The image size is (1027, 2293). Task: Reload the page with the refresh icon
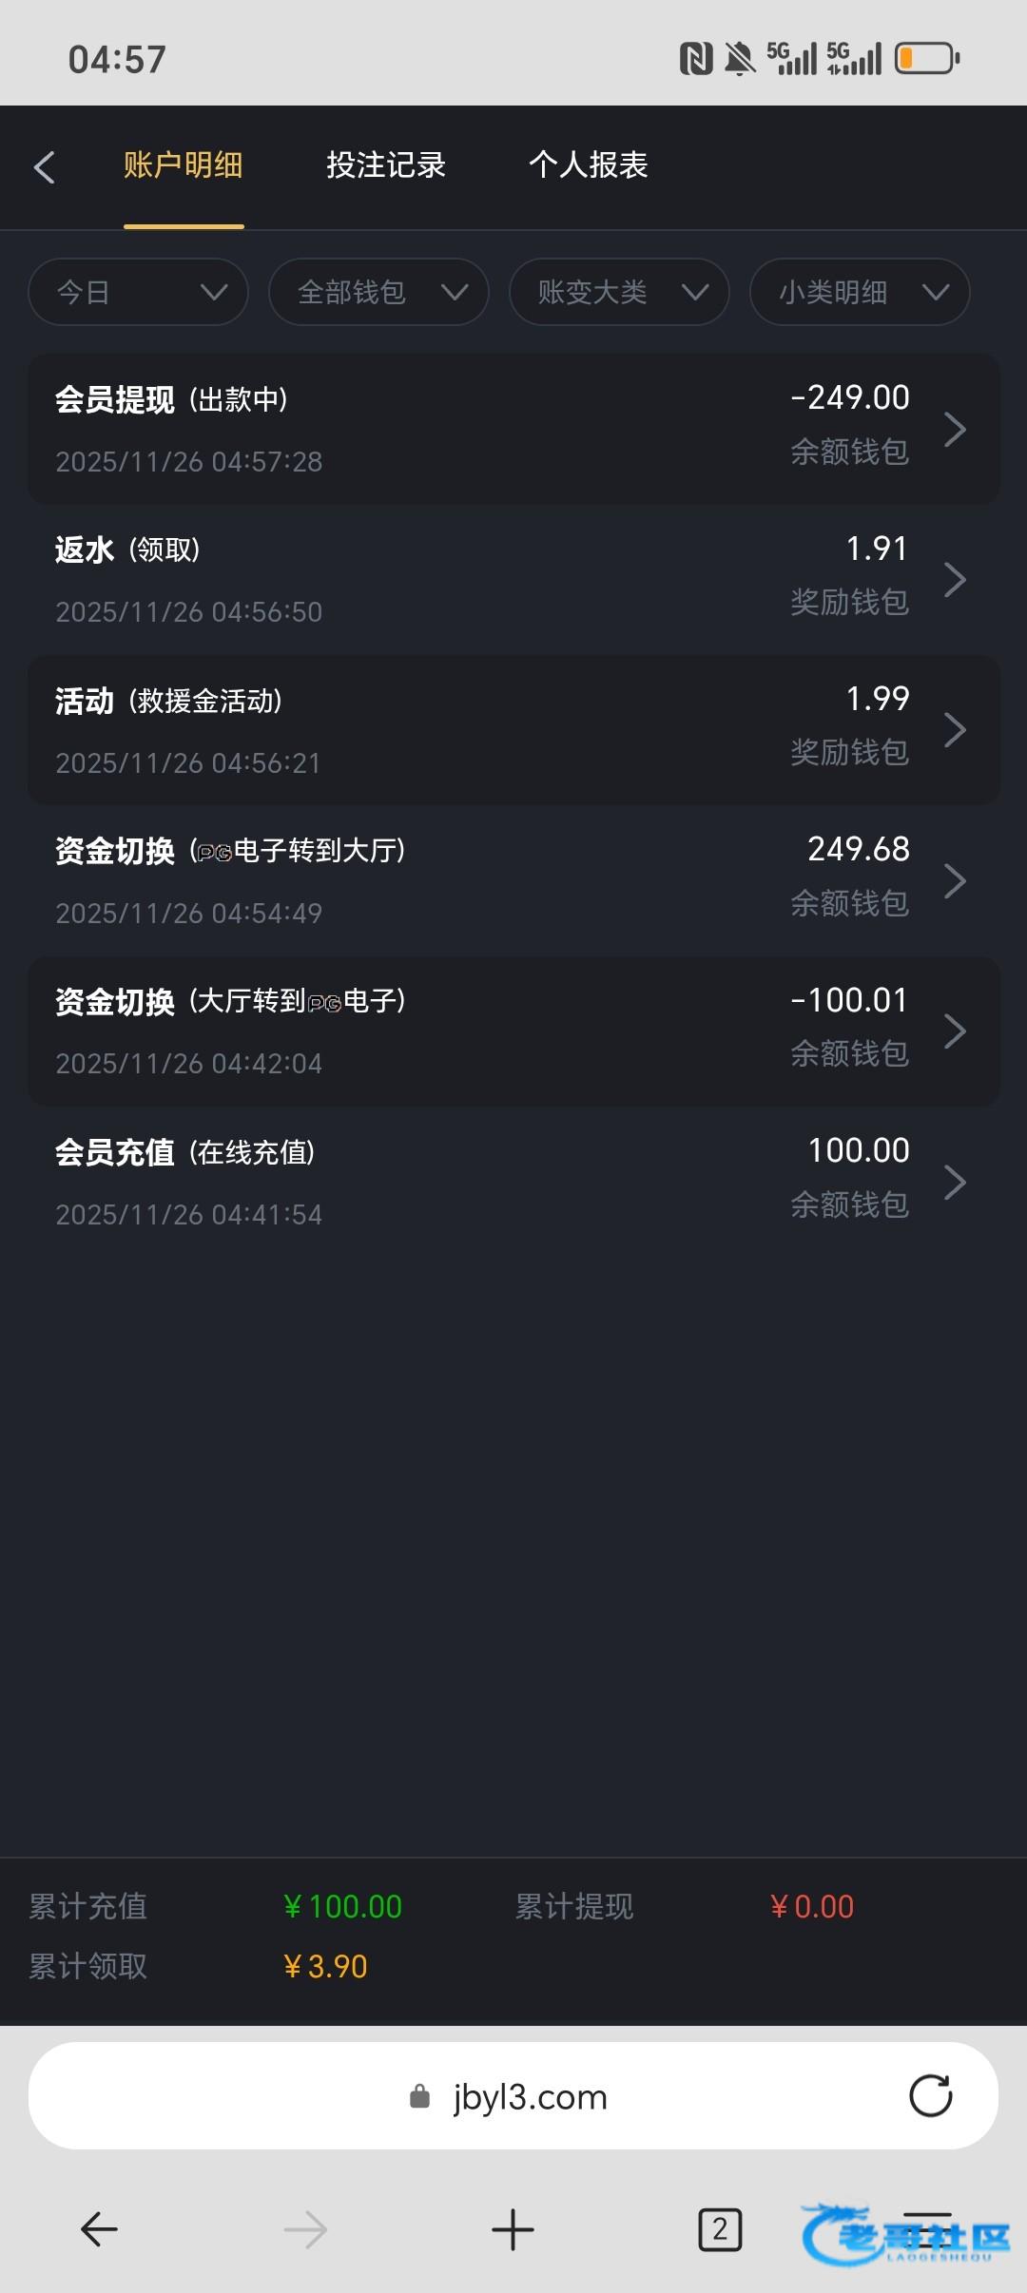930,2096
